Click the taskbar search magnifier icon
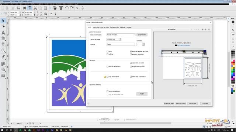This screenshot has height=132, width=236. click(7, 130)
